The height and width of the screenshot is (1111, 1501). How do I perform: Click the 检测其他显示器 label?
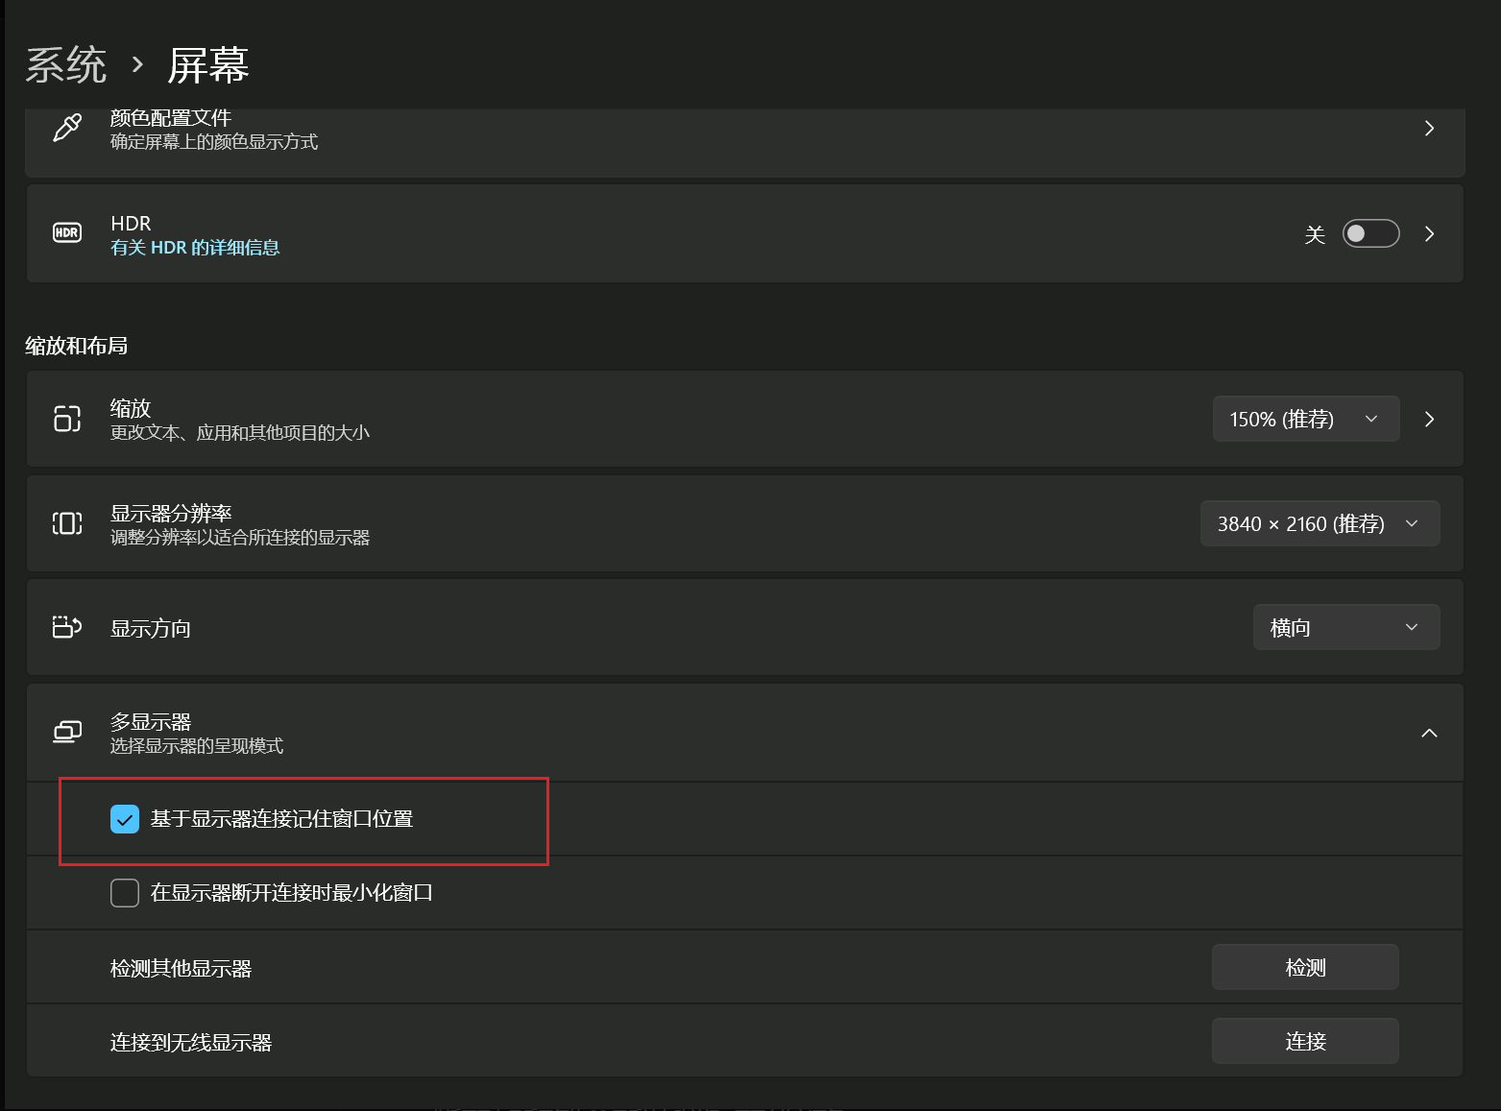coord(181,968)
